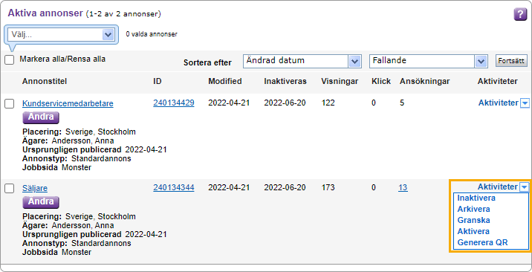The width and height of the screenshot is (532, 272).
Task: Collapse Aktiviteter arrow on Säljare row
Action: (x=525, y=187)
